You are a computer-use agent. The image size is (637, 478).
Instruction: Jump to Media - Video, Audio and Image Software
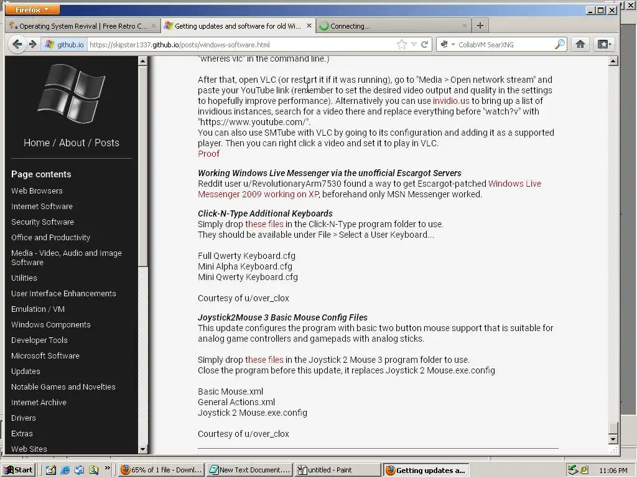click(67, 258)
